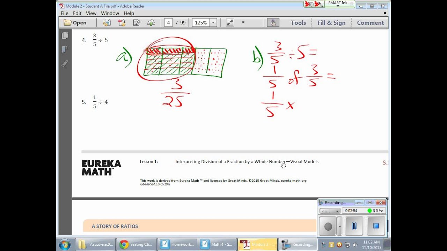Expand the record button options arrow
This screenshot has width=447, height=251.
coord(340,226)
